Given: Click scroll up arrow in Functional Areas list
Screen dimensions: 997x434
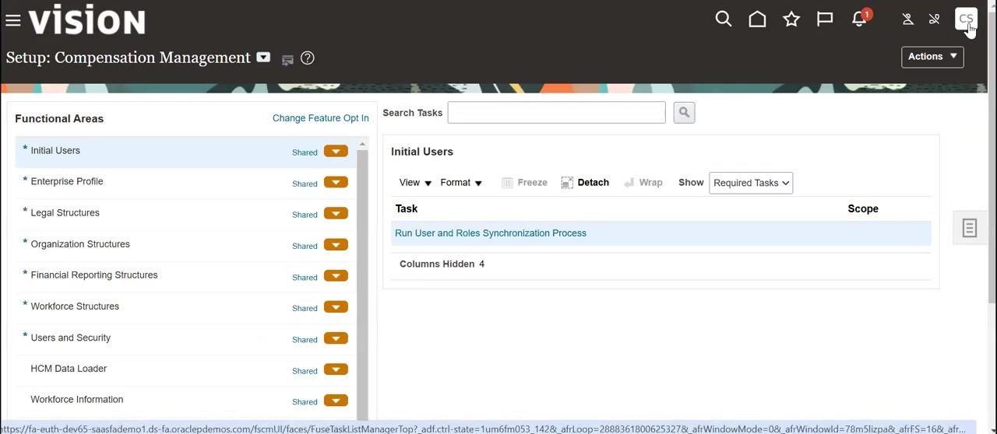Looking at the screenshot, I should pos(362,145).
